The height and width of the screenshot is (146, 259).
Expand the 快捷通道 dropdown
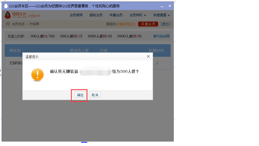(x=162, y=15)
